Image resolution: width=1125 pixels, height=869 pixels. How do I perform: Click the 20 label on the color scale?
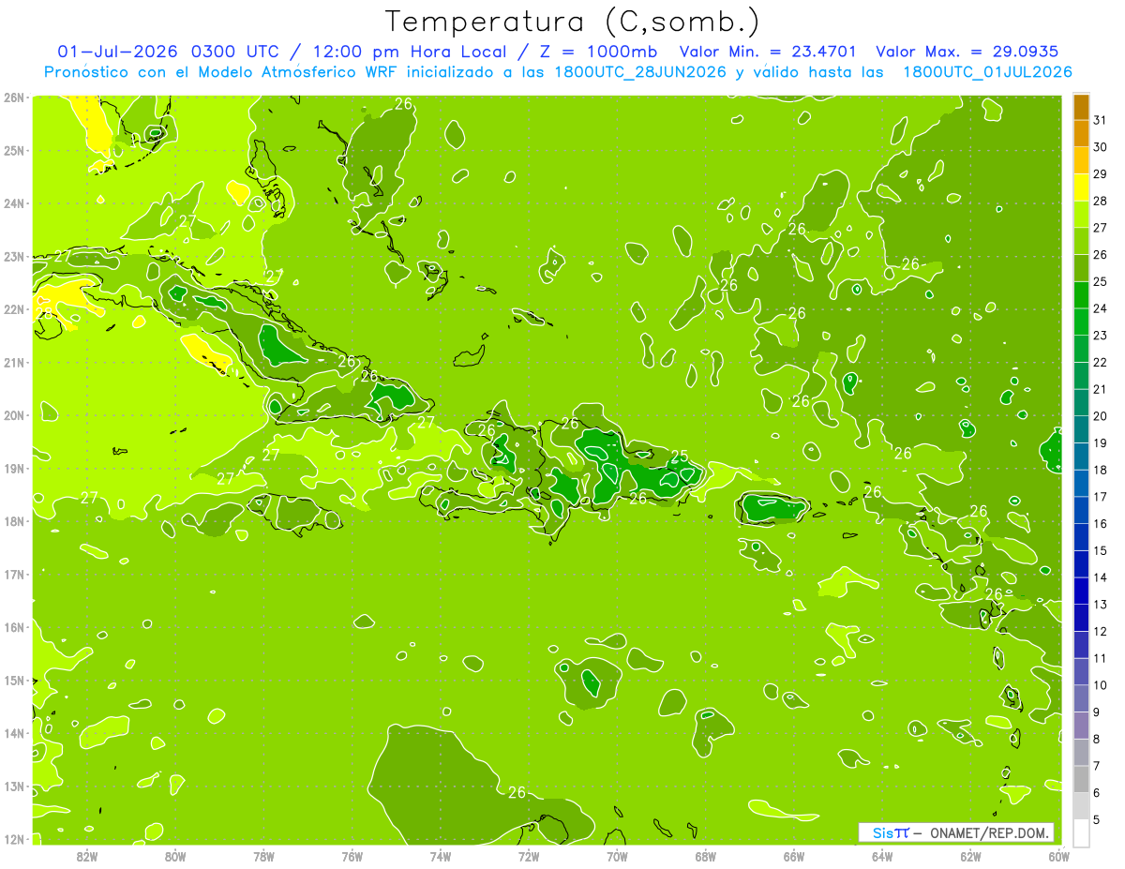[1101, 416]
